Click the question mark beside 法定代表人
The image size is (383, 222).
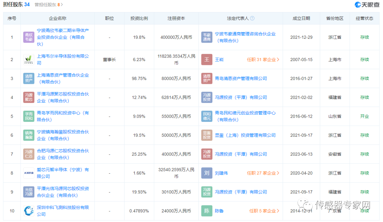252,18
